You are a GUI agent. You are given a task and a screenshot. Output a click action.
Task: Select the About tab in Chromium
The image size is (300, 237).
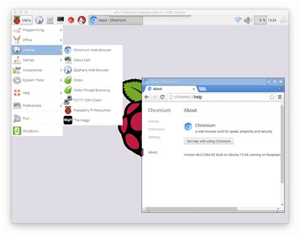[170, 89]
